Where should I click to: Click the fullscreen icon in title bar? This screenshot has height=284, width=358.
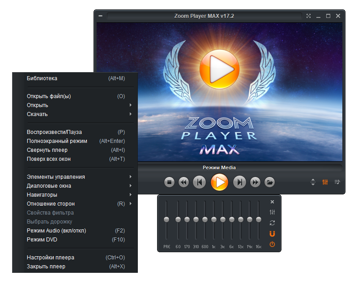pyautogui.click(x=308, y=16)
